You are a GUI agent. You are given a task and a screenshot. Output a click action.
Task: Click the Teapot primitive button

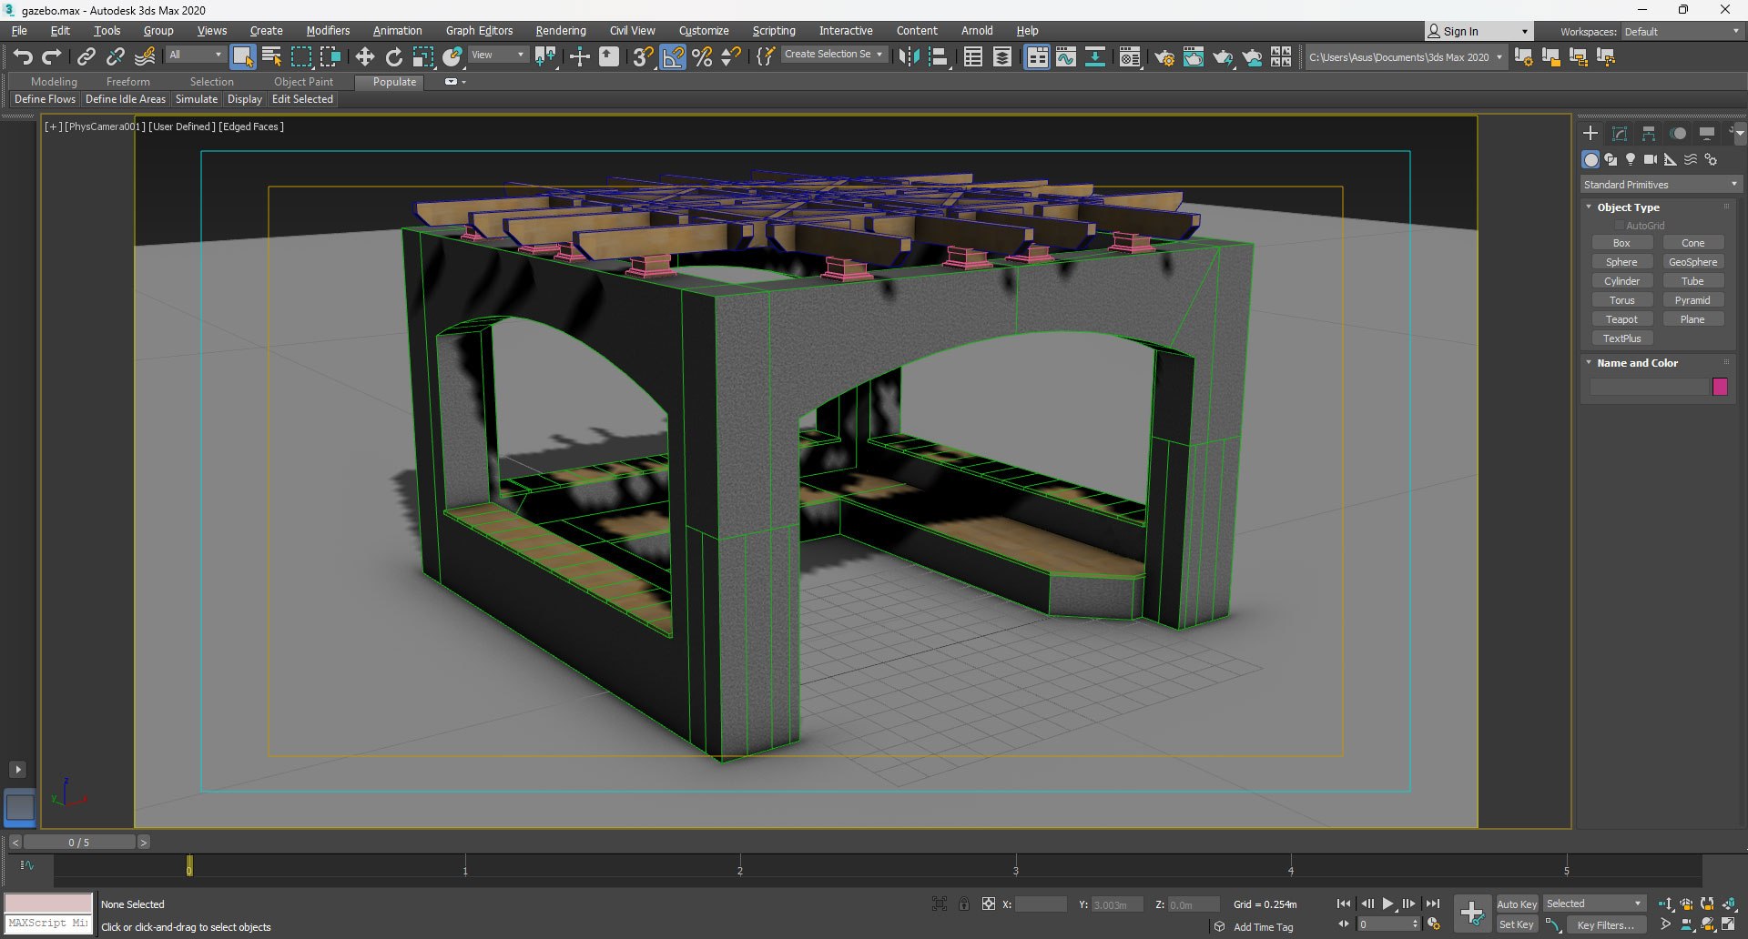(x=1621, y=319)
